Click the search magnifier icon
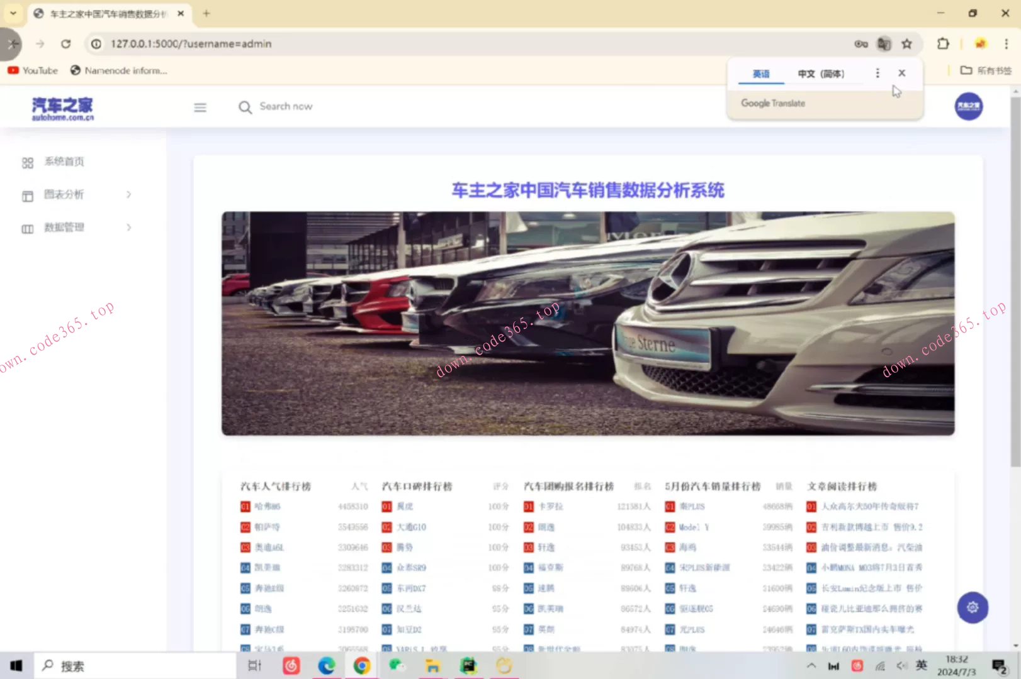The height and width of the screenshot is (679, 1021). pyautogui.click(x=245, y=108)
